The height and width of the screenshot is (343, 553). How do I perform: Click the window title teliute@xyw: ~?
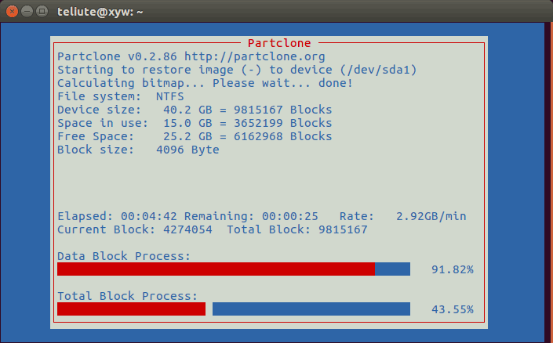click(x=100, y=12)
